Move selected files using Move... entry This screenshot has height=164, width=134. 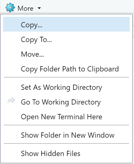pyautogui.click(x=66, y=54)
